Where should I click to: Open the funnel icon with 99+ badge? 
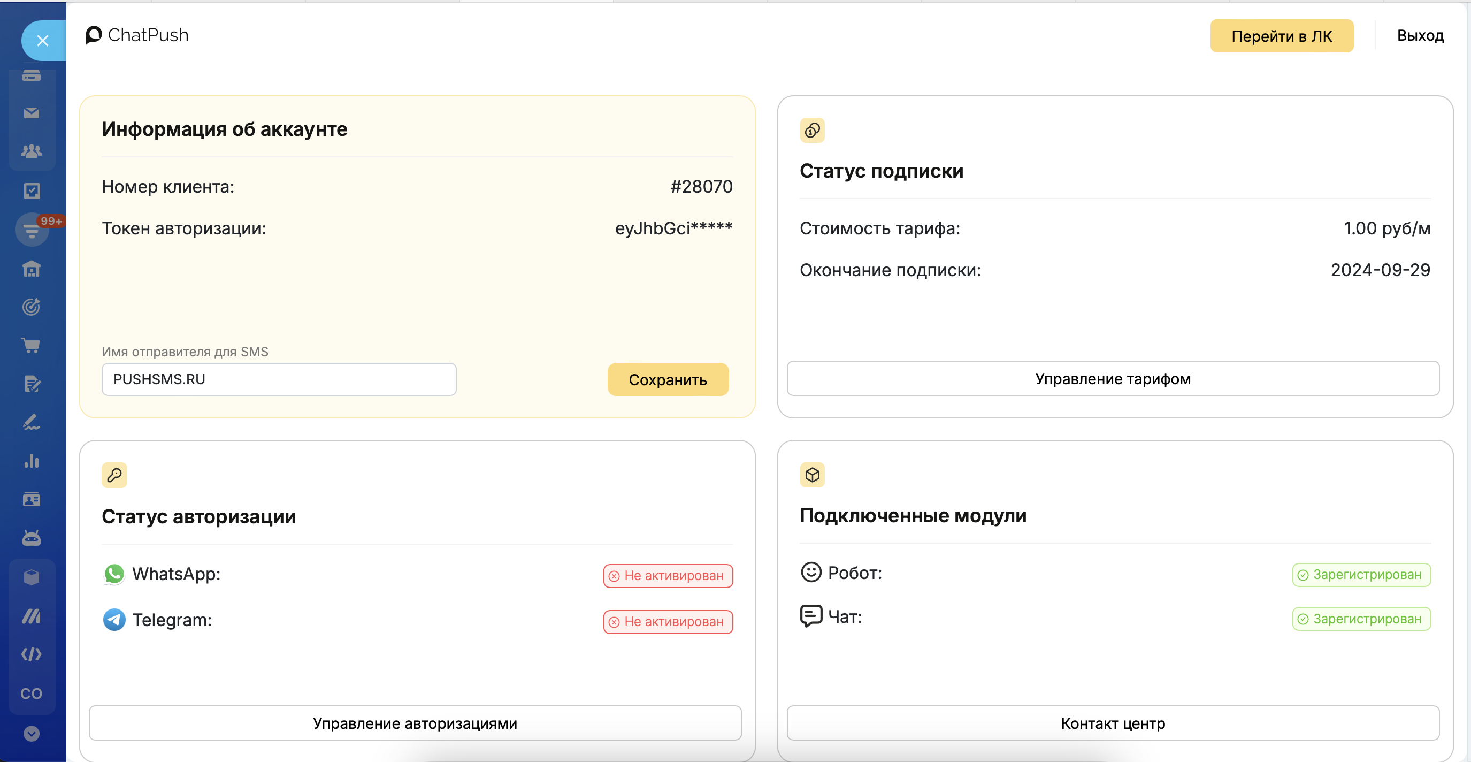tap(32, 231)
